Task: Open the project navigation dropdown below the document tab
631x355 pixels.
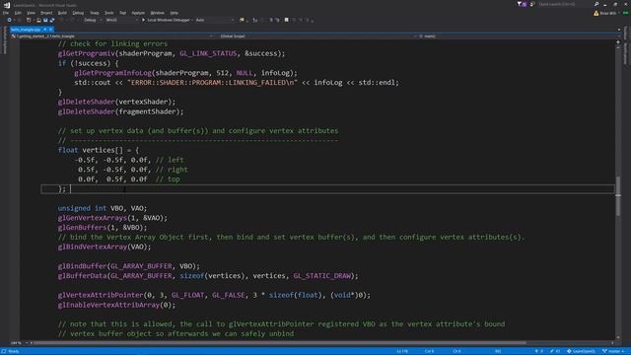Action: 111,36
